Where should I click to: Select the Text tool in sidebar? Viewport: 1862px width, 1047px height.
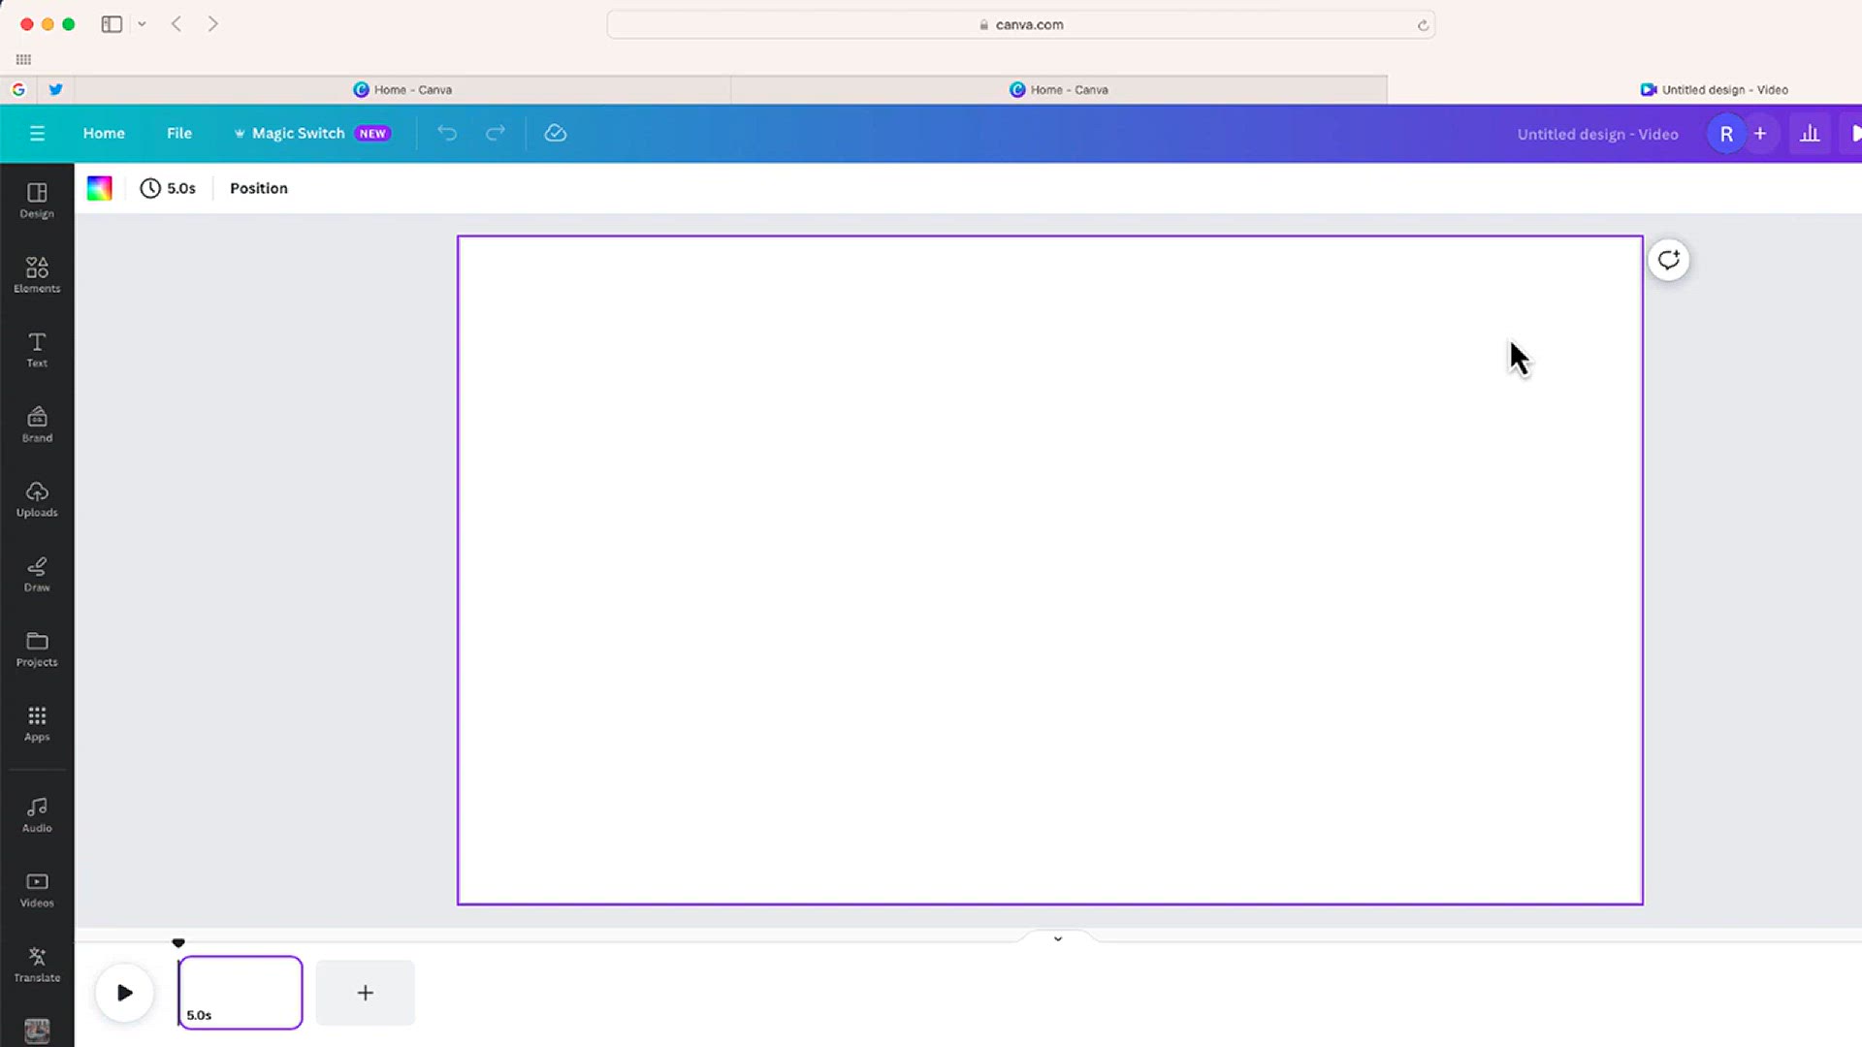(37, 350)
